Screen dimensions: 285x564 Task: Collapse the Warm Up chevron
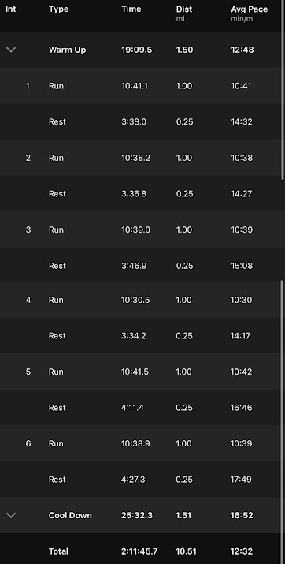[x=11, y=50]
